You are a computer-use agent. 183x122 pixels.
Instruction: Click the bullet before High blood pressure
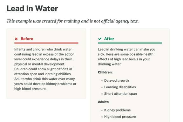pos(102,117)
